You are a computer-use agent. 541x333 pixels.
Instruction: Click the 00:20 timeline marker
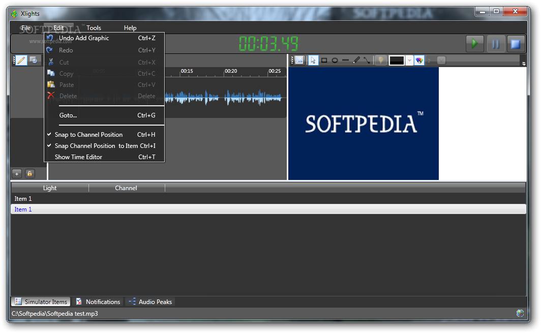[231, 71]
